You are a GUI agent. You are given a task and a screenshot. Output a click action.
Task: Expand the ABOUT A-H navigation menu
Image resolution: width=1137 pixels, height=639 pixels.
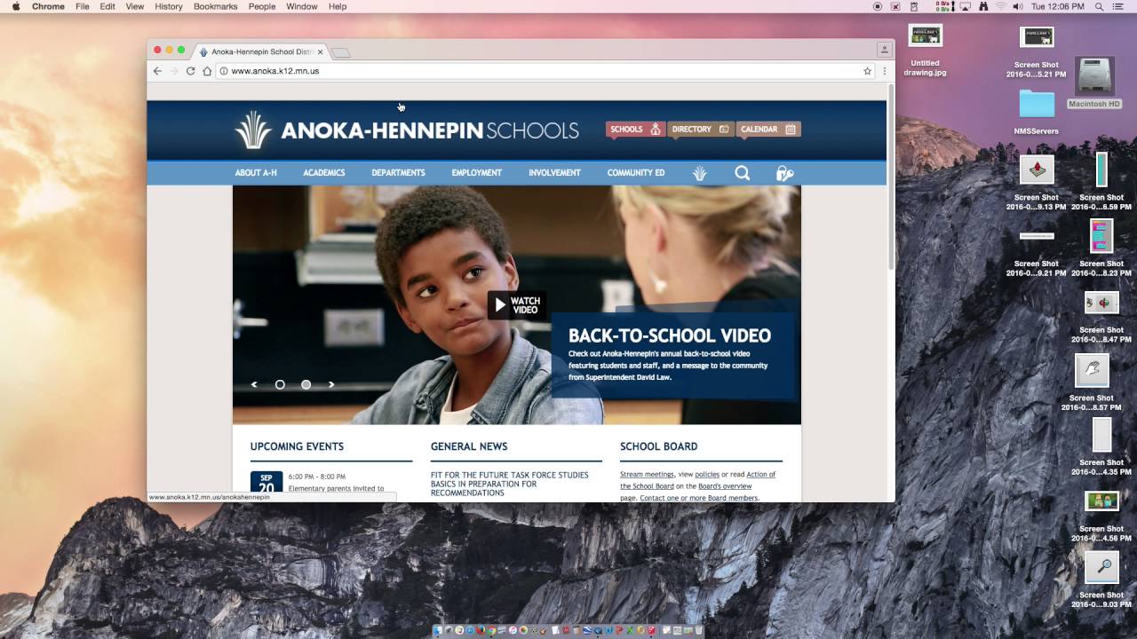(256, 173)
